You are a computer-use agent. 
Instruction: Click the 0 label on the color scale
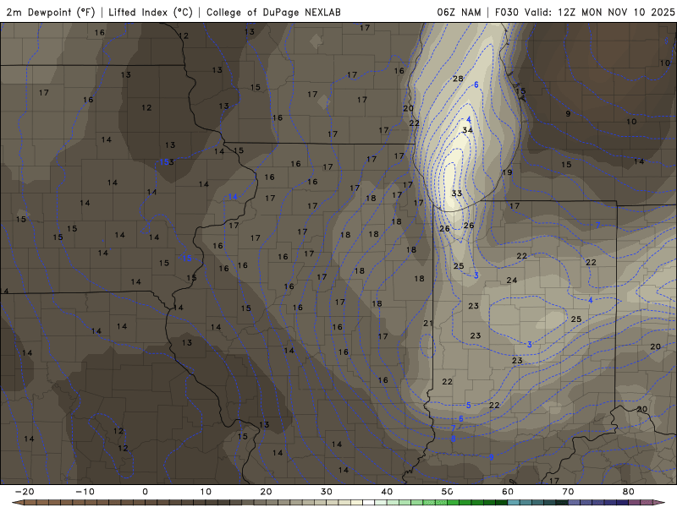click(x=145, y=492)
